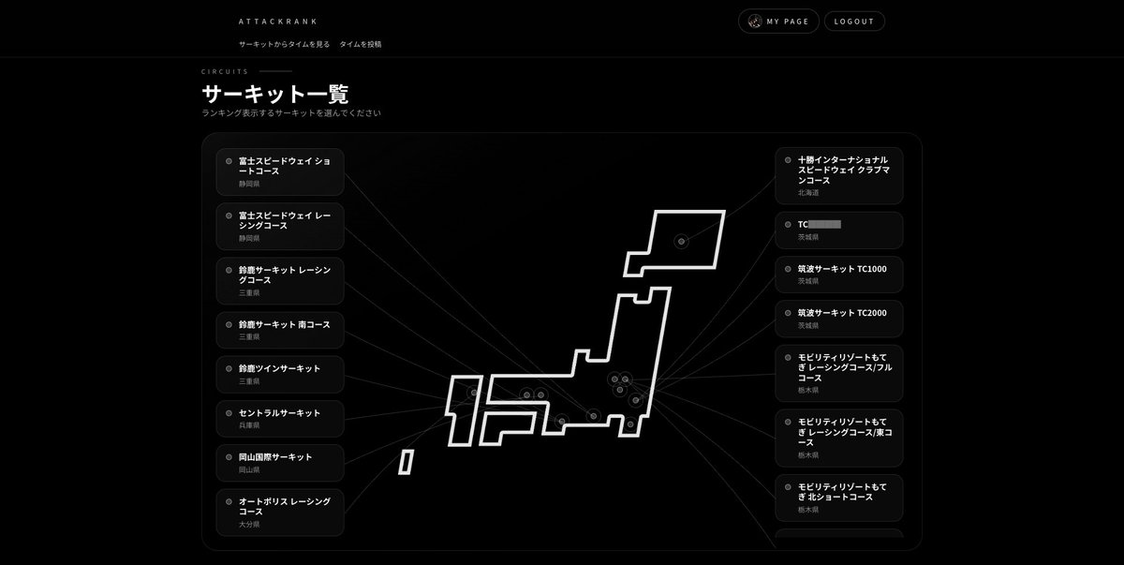Select 富士スピードウェイ ショートコース circuit card
1124x565 pixels.
pyautogui.click(x=280, y=172)
